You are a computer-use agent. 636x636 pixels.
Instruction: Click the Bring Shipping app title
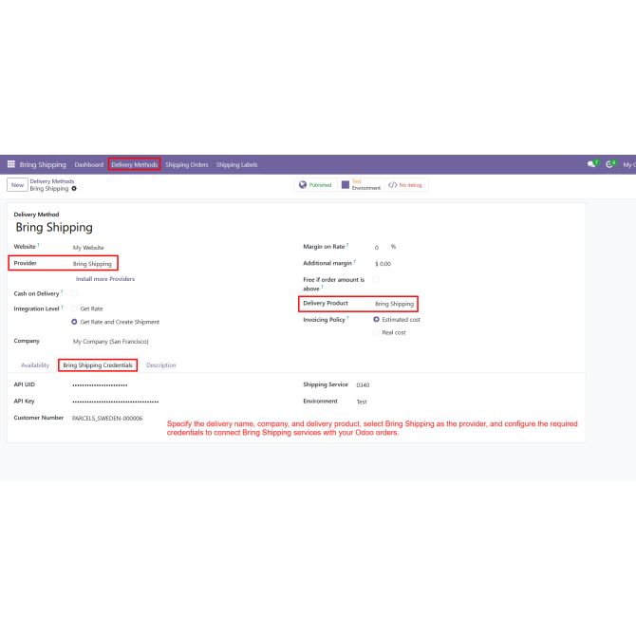coord(43,164)
